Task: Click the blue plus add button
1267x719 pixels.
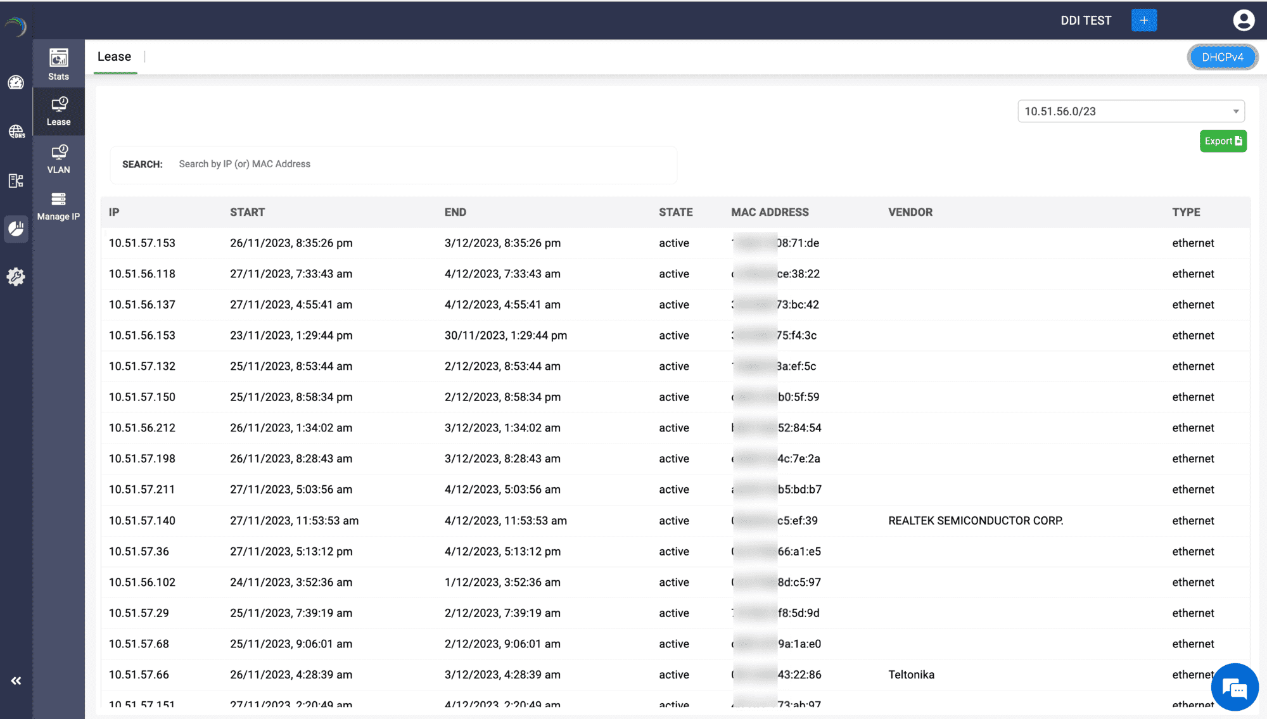Action: [x=1144, y=20]
